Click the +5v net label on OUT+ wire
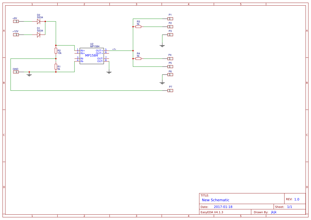This screenshot has width=311, height=220. (114, 49)
